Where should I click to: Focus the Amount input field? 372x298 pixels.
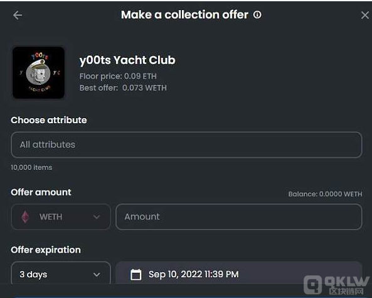(x=239, y=217)
